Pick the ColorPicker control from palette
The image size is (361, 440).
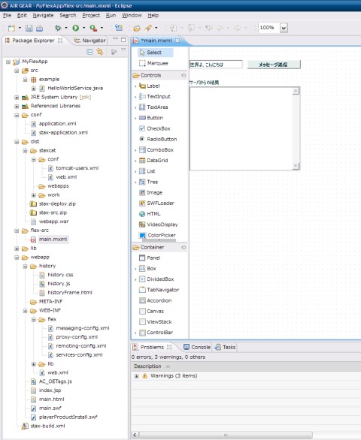tap(157, 235)
